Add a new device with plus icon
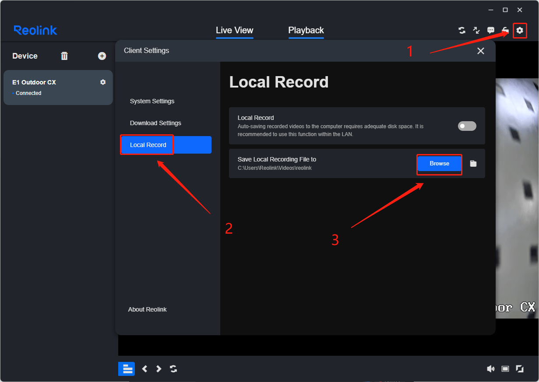539x382 pixels. click(102, 56)
